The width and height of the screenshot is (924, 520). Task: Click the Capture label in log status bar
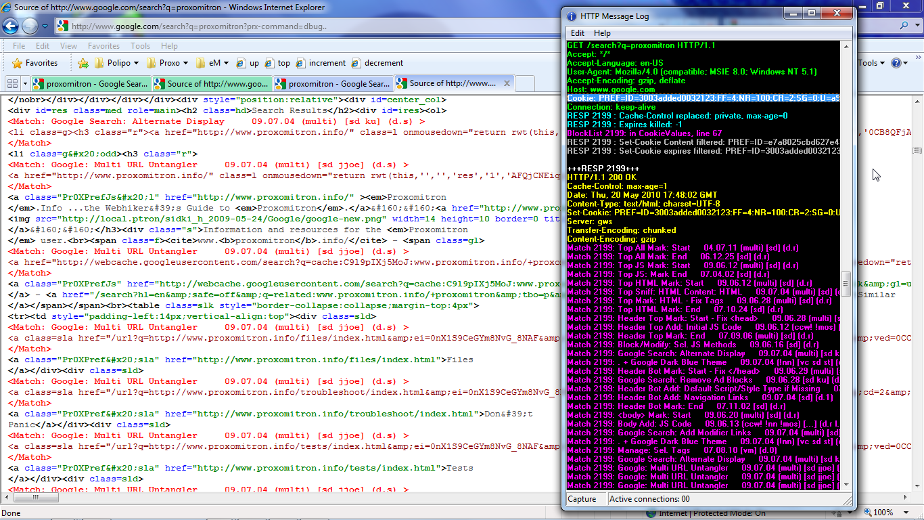582,499
